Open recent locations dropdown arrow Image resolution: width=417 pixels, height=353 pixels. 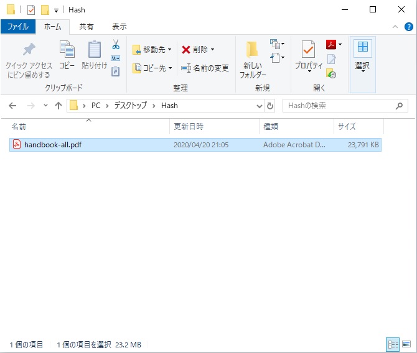(x=45, y=106)
